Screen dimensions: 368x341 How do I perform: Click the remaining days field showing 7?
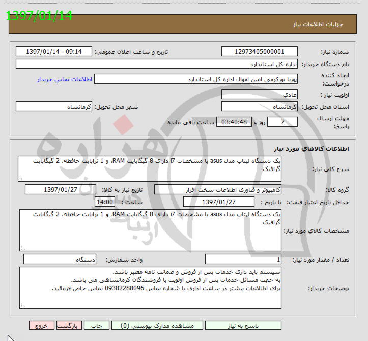[282, 122]
